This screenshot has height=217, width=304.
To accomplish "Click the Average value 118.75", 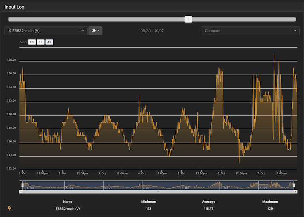I will [208, 209].
